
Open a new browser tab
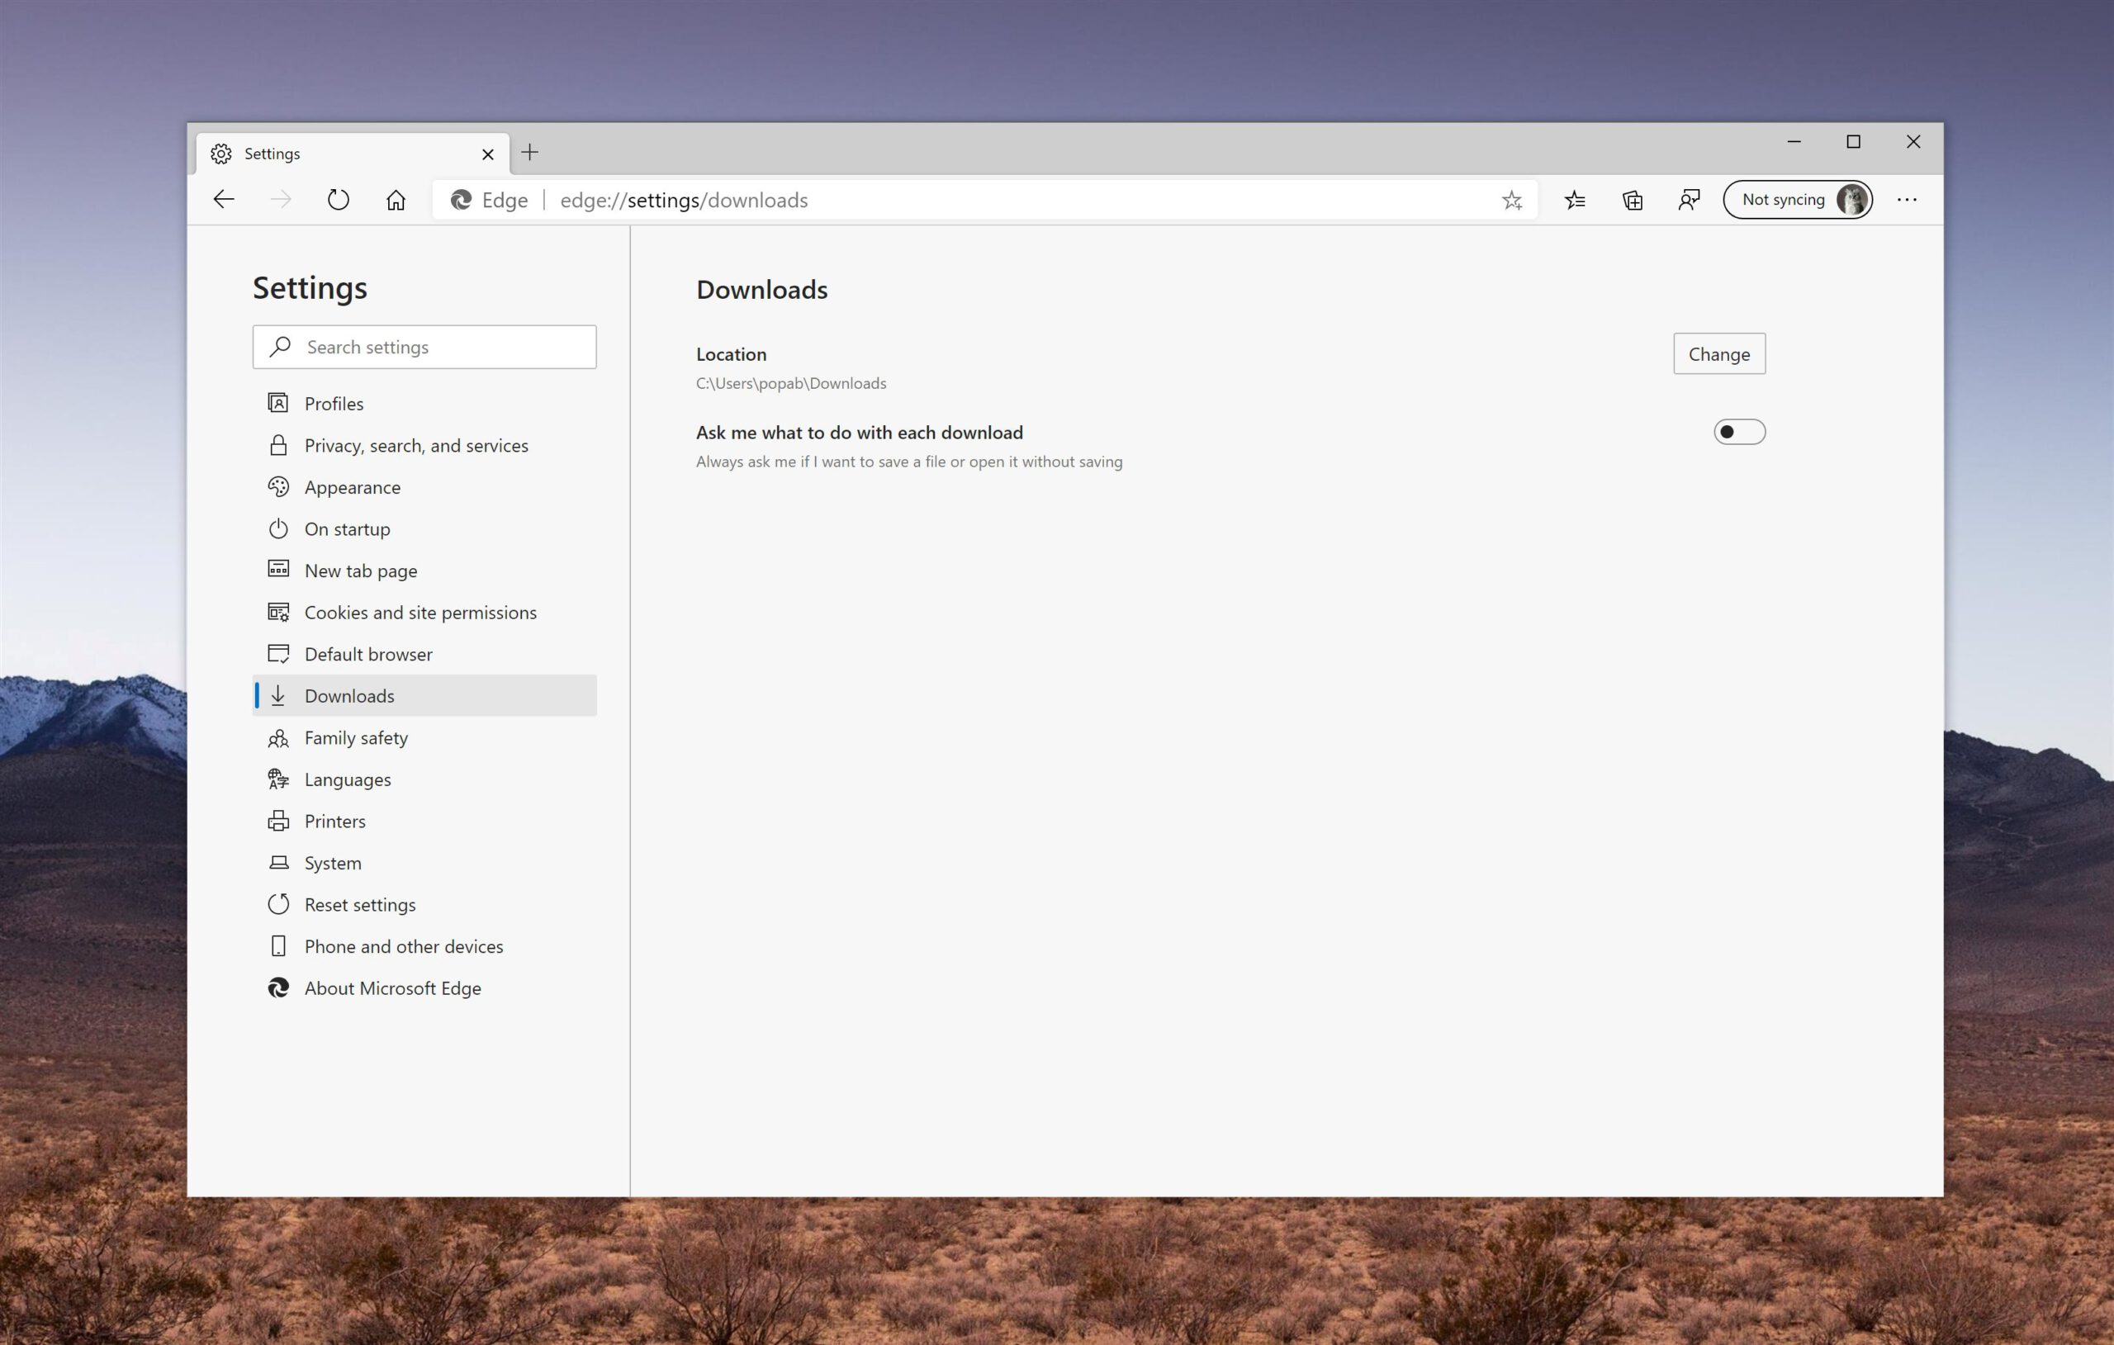(x=529, y=153)
